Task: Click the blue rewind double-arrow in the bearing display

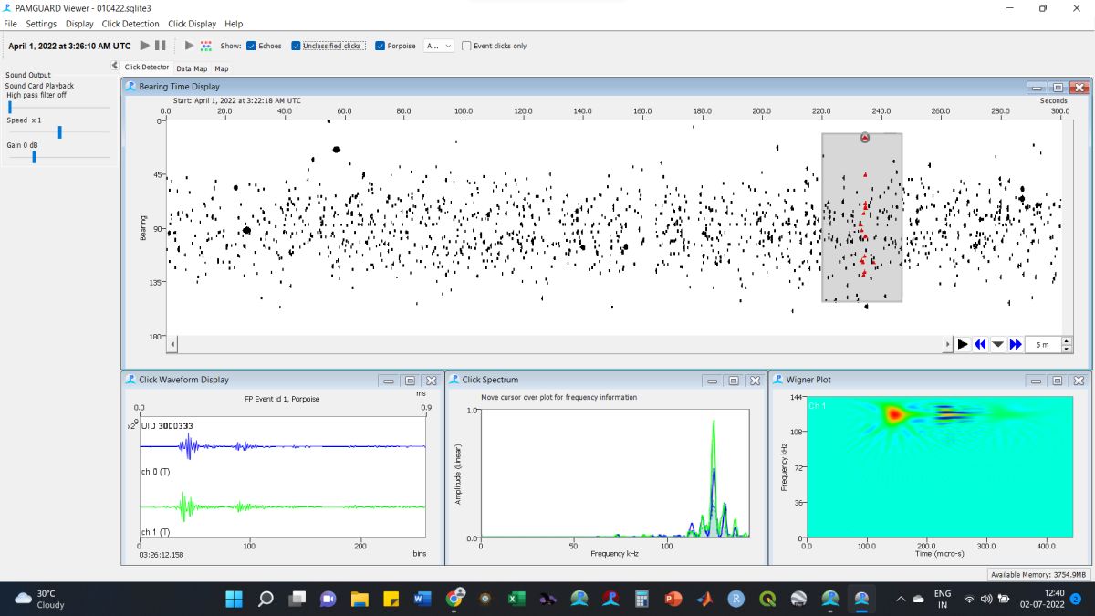Action: click(x=980, y=344)
